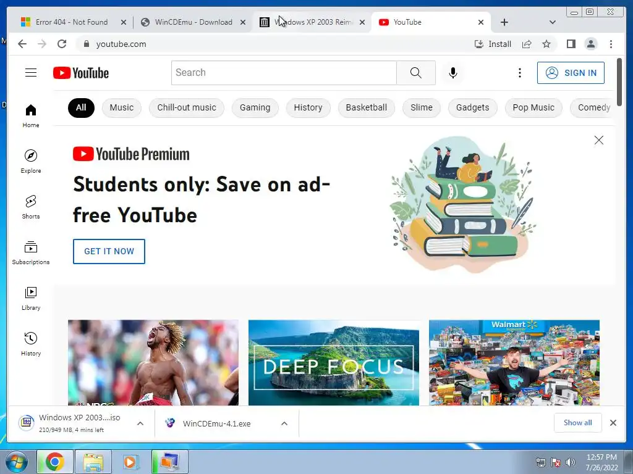
Task: Bookmark this page with star icon
Action: point(546,44)
